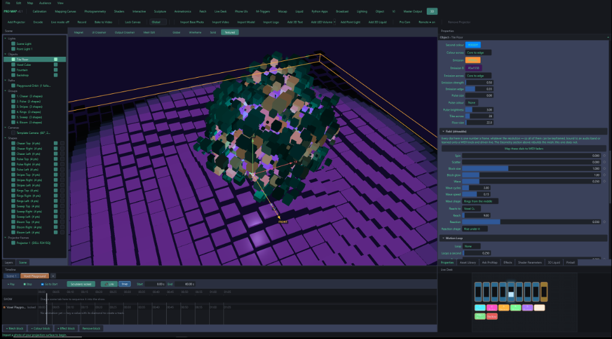Collapse the Groups tree section
612x339 pixels.
pyautogui.click(x=5, y=91)
